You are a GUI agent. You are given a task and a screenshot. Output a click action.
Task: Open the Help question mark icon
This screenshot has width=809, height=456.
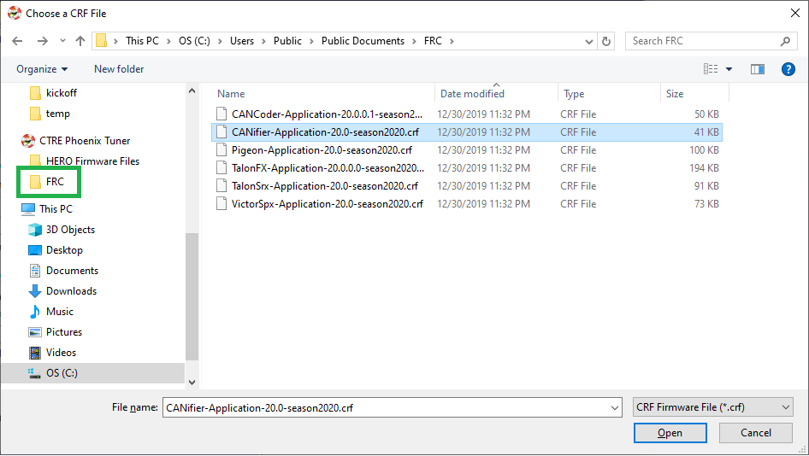(x=788, y=69)
